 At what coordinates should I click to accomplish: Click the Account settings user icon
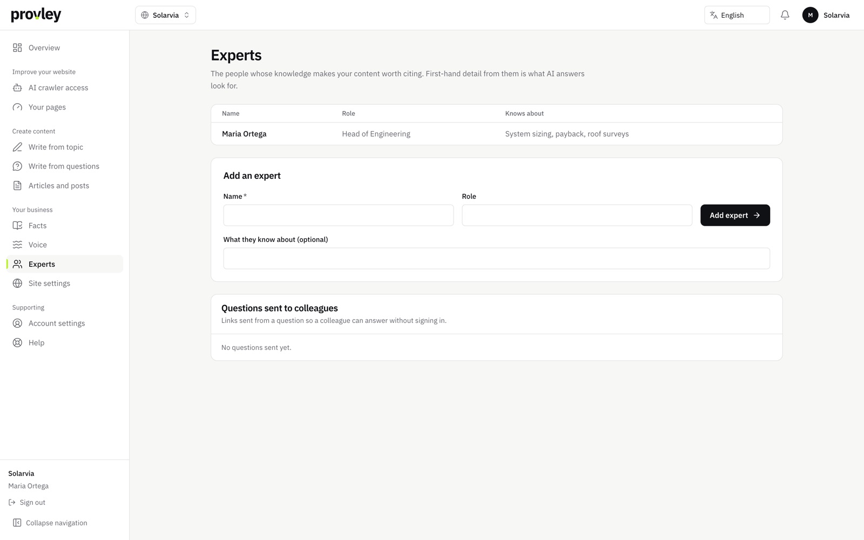(x=17, y=323)
